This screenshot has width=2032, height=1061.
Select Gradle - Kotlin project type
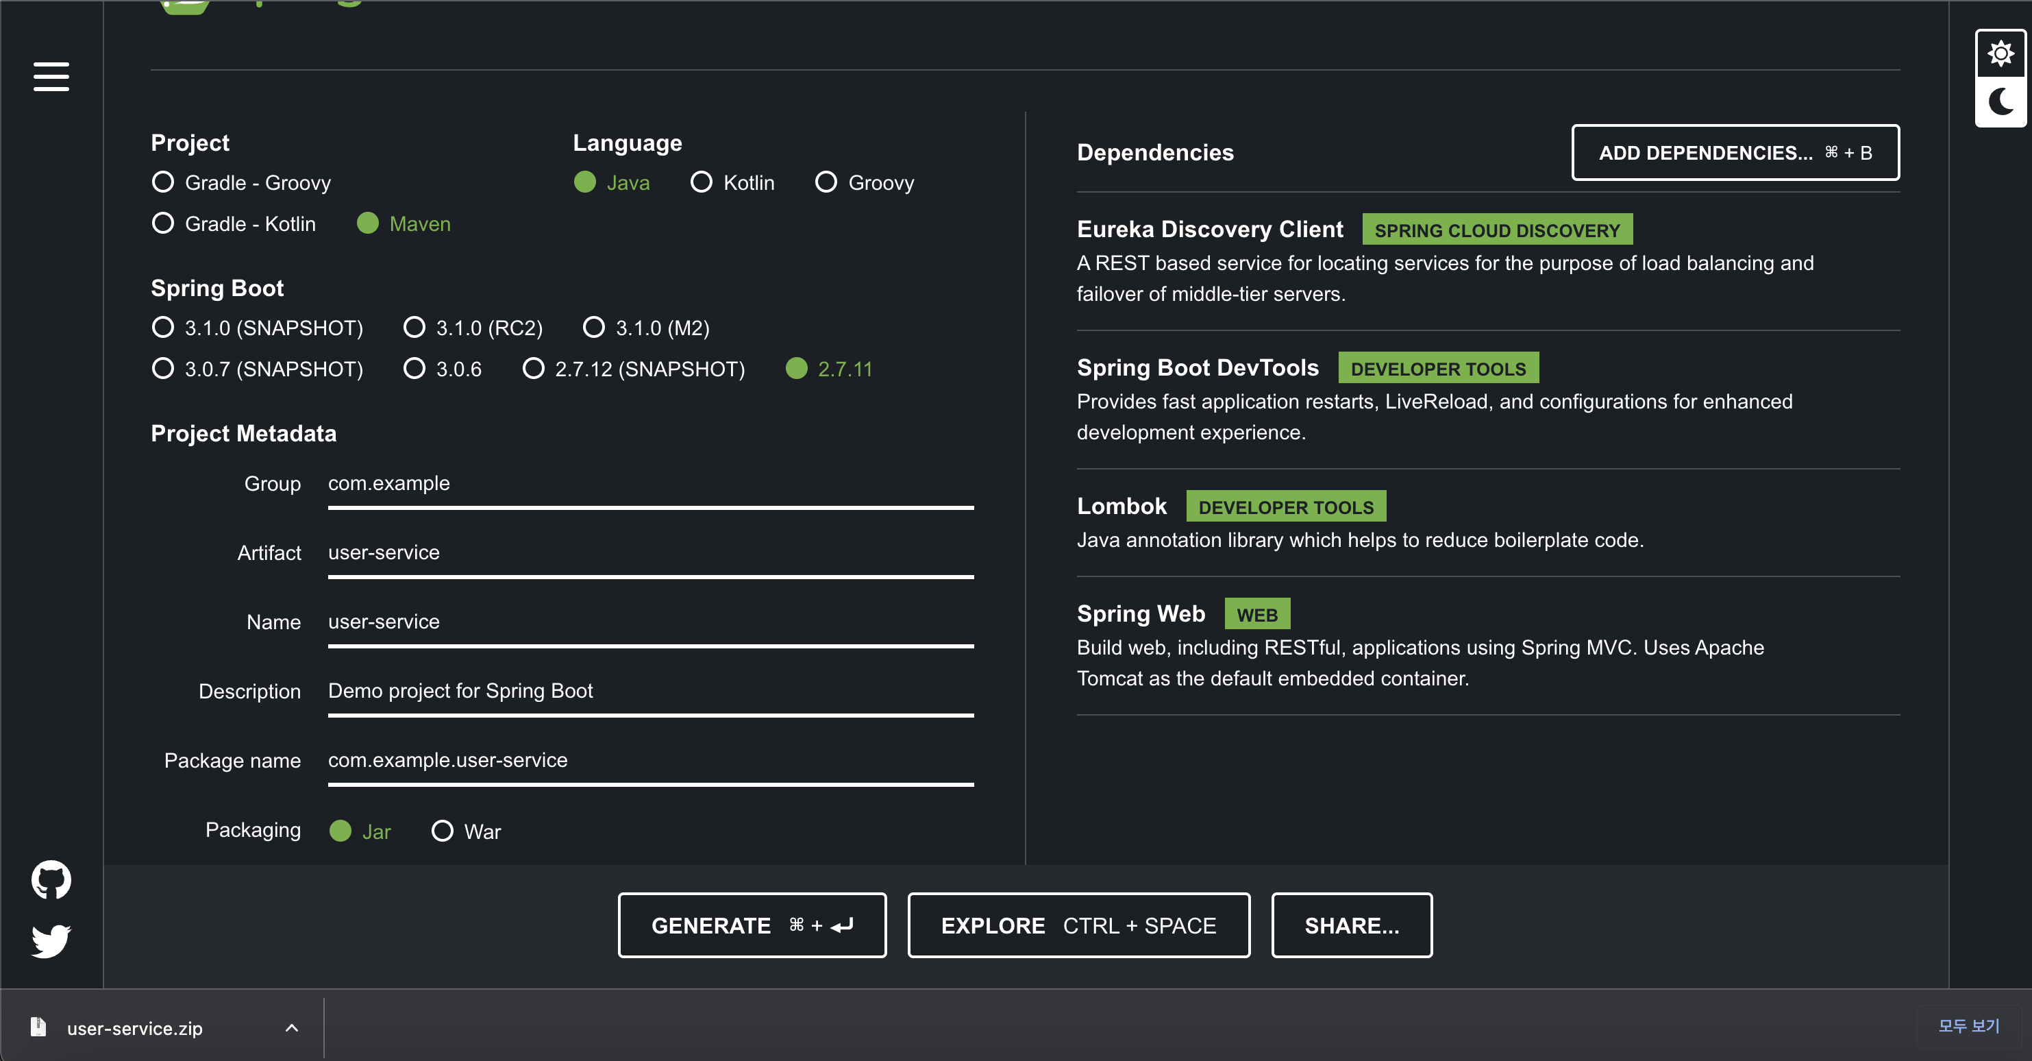point(234,223)
